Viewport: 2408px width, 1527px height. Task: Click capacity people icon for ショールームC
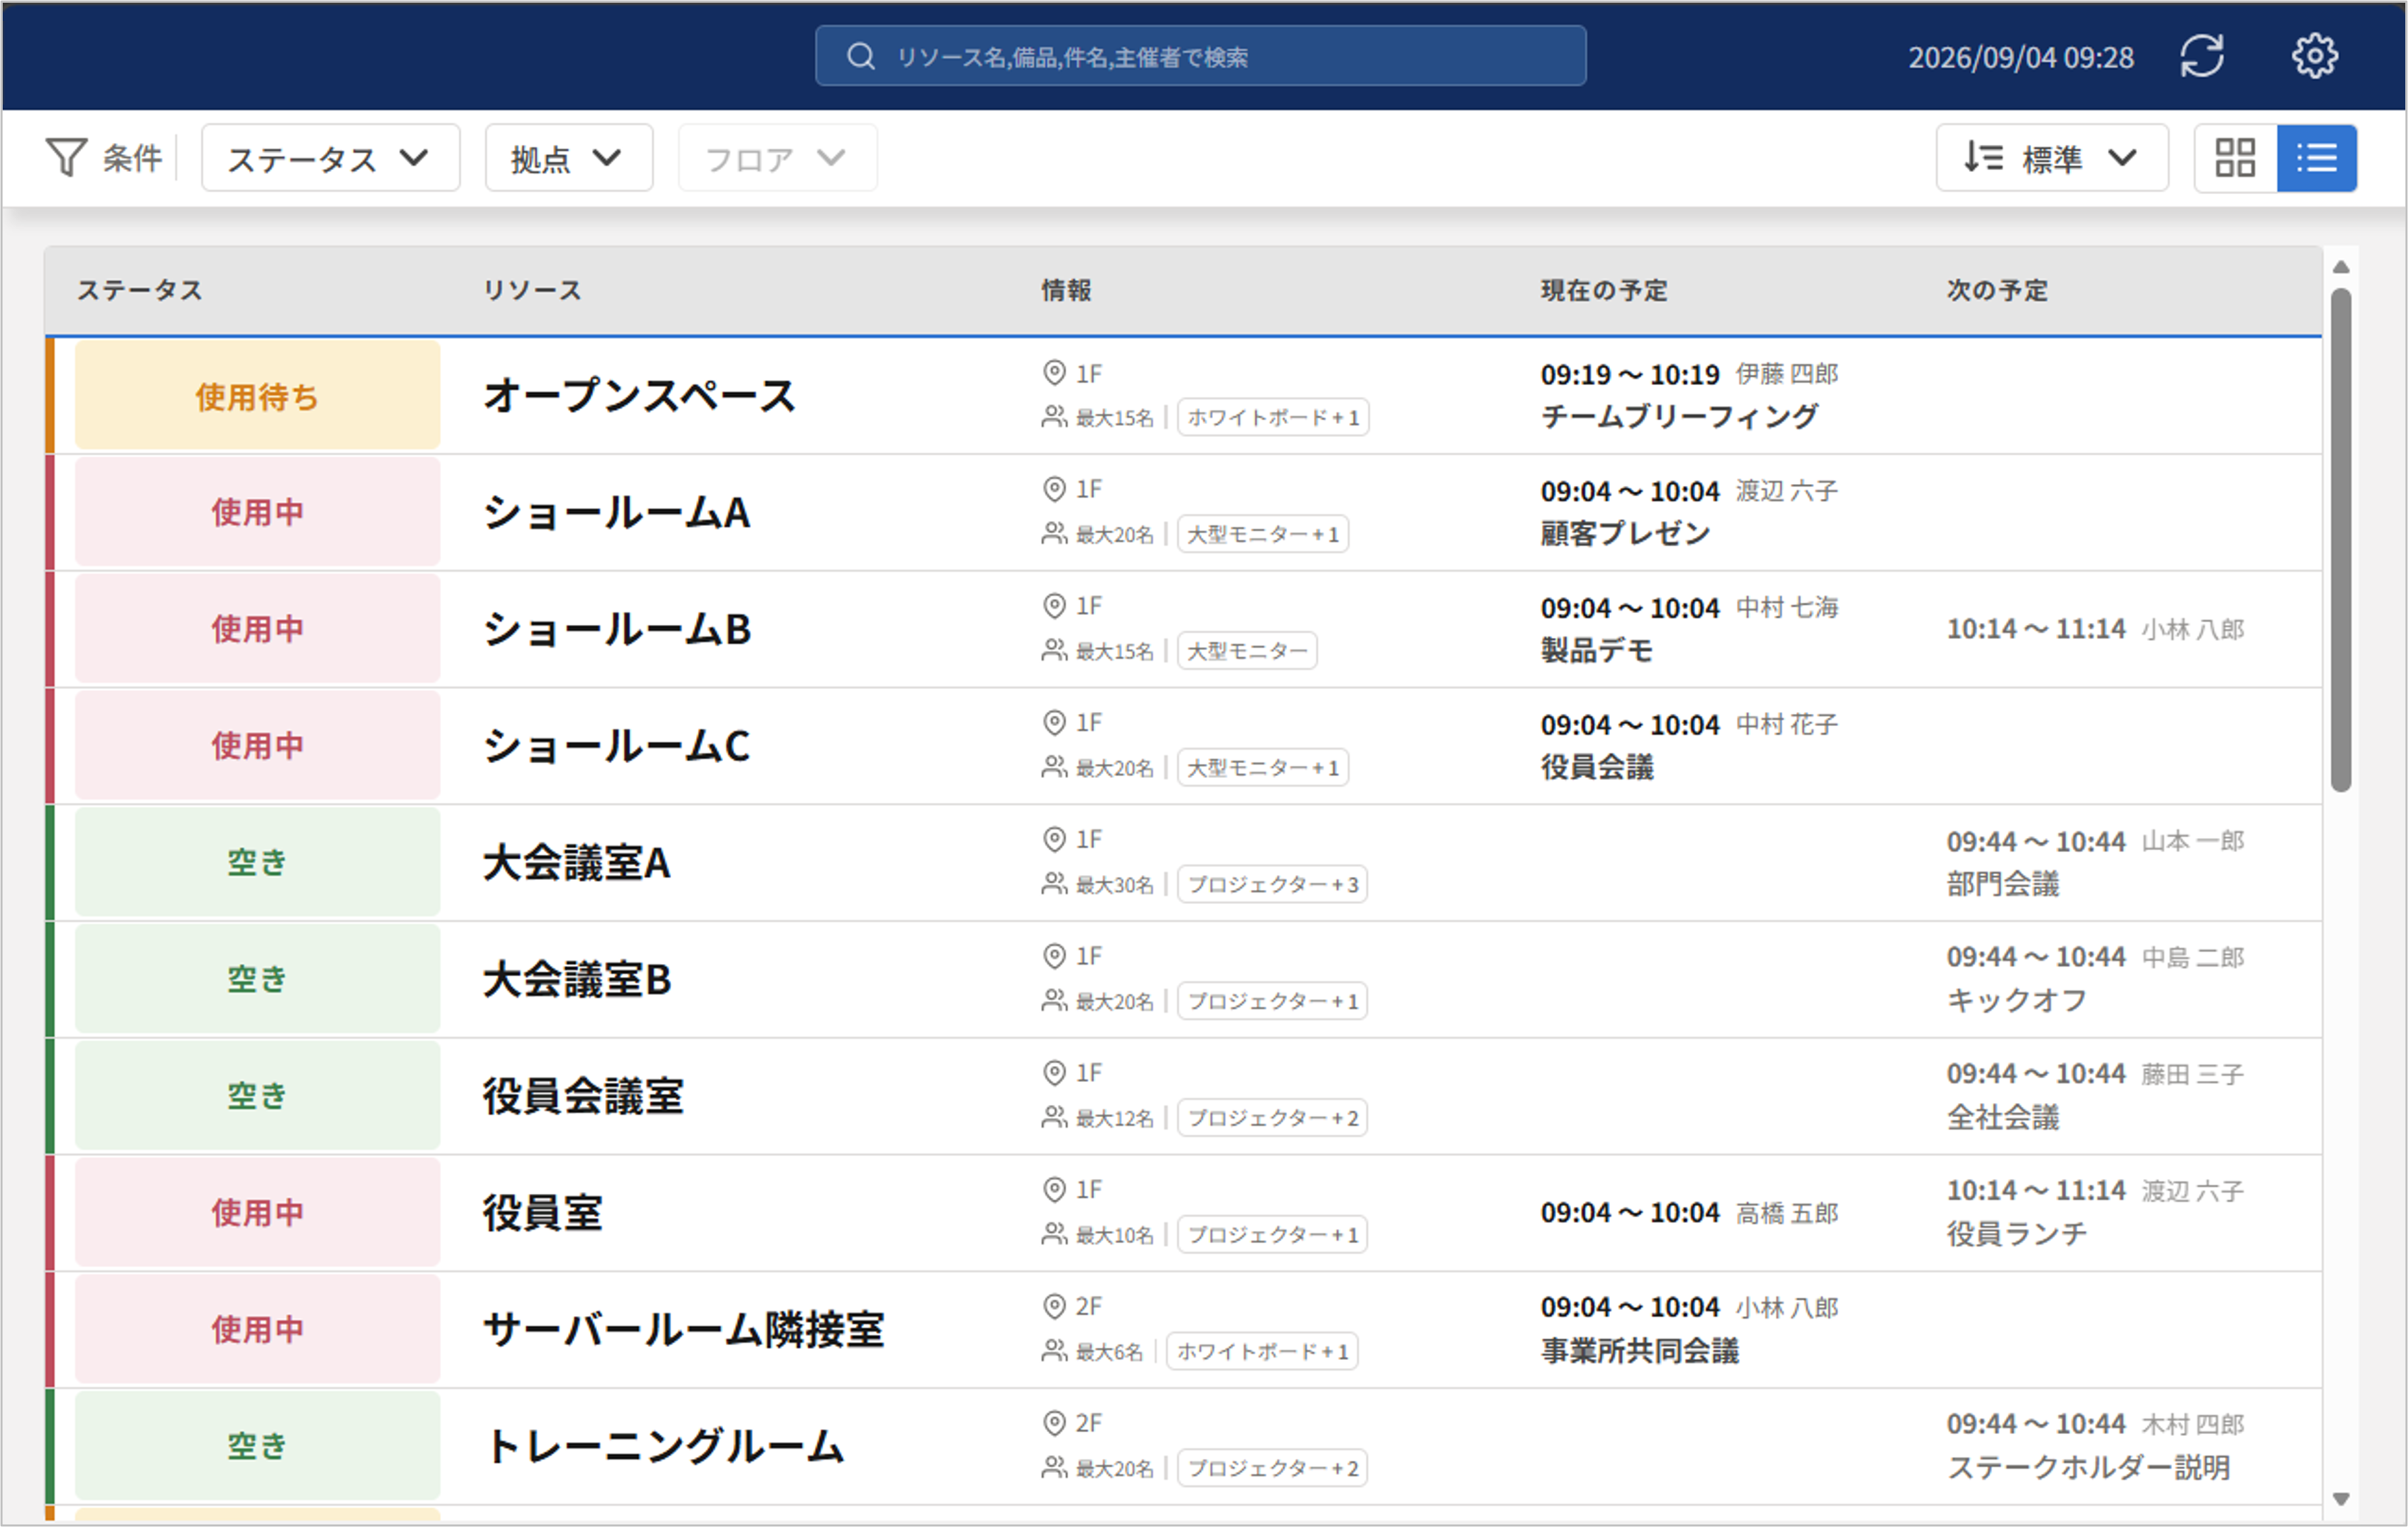point(1054,767)
